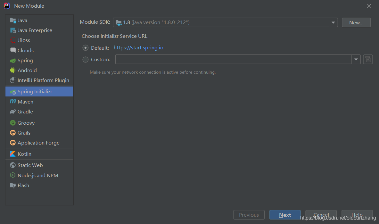Click the blue Maven m icon

[13, 101]
